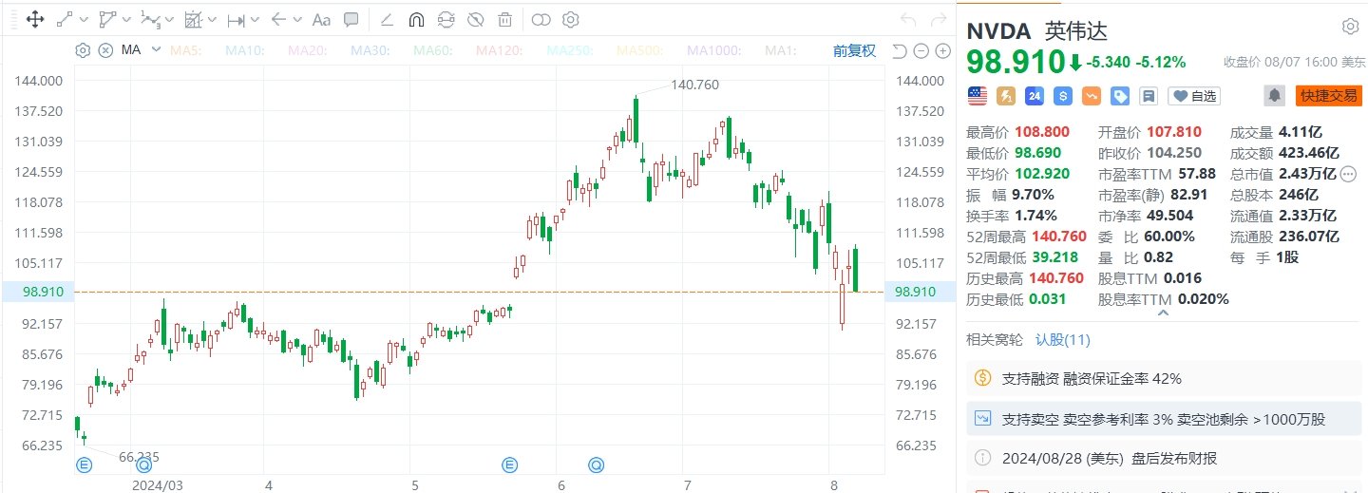1368x493 pixels.
Task: Undo the last drawing action
Action: pos(907,19)
